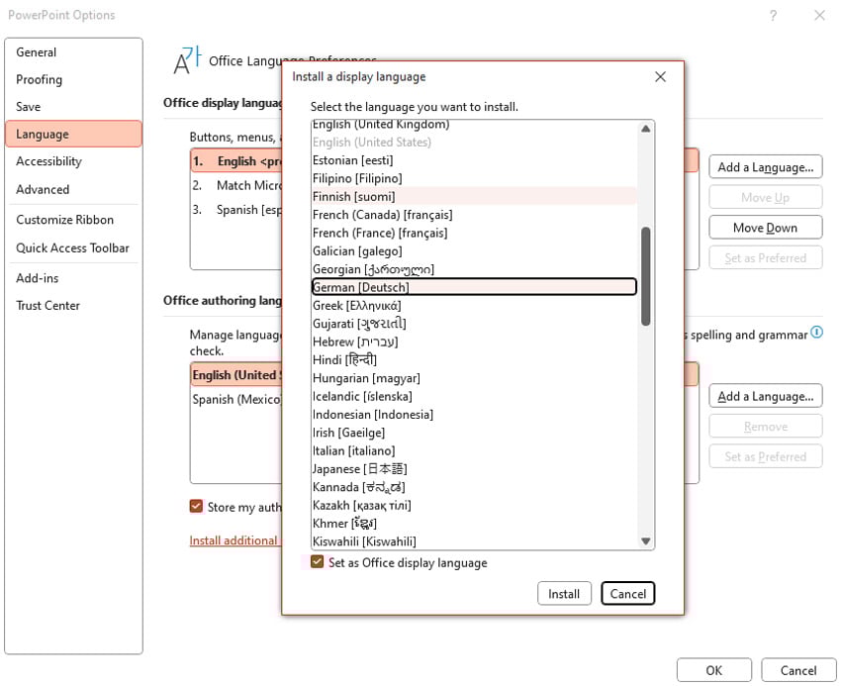The image size is (841, 686).
Task: Open the Trust Center section
Action: [47, 306]
